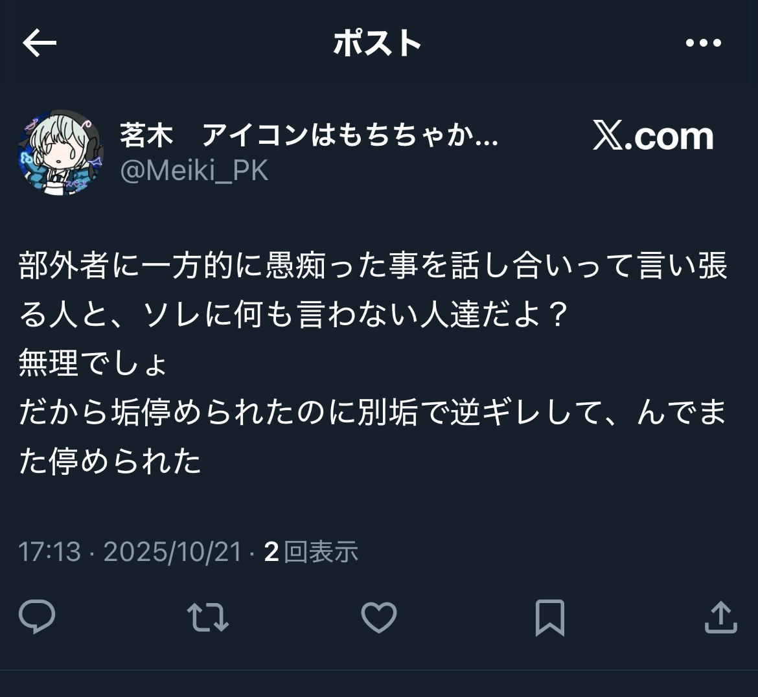The image size is (758, 697).
Task: Click the display name starting with 茗木
Action: coord(309,135)
